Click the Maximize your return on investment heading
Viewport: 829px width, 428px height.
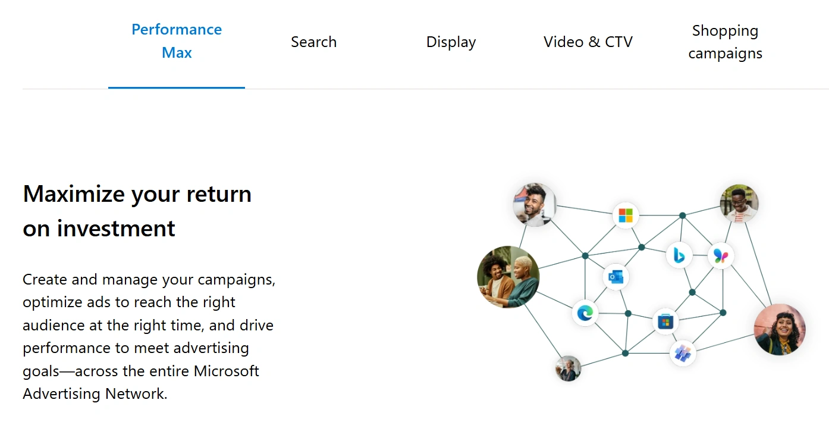137,211
